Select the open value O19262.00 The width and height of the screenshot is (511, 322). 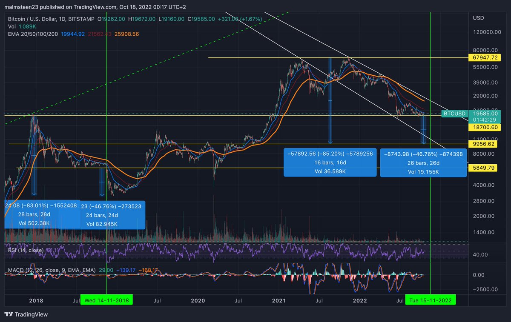tap(111, 19)
